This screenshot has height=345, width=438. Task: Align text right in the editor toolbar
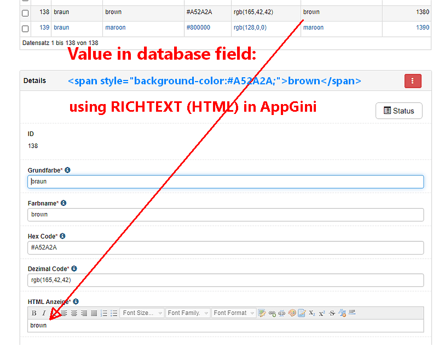(x=84, y=313)
